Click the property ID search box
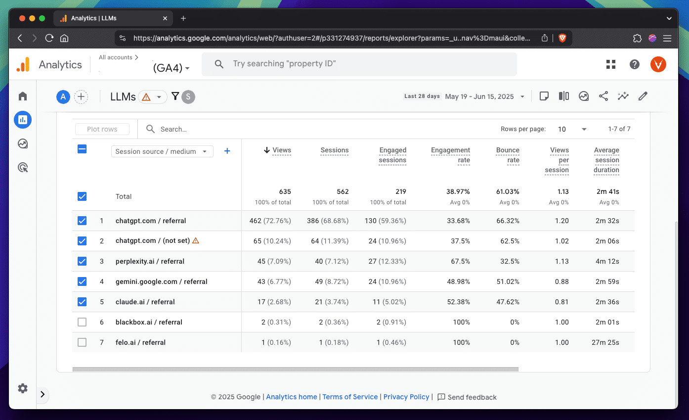This screenshot has width=689, height=420. coord(359,64)
